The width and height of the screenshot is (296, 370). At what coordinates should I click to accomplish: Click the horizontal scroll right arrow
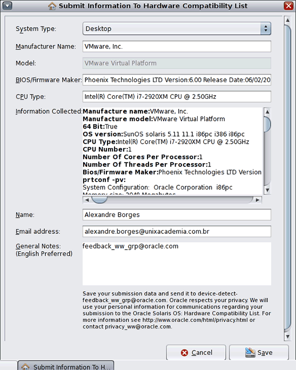(258, 200)
